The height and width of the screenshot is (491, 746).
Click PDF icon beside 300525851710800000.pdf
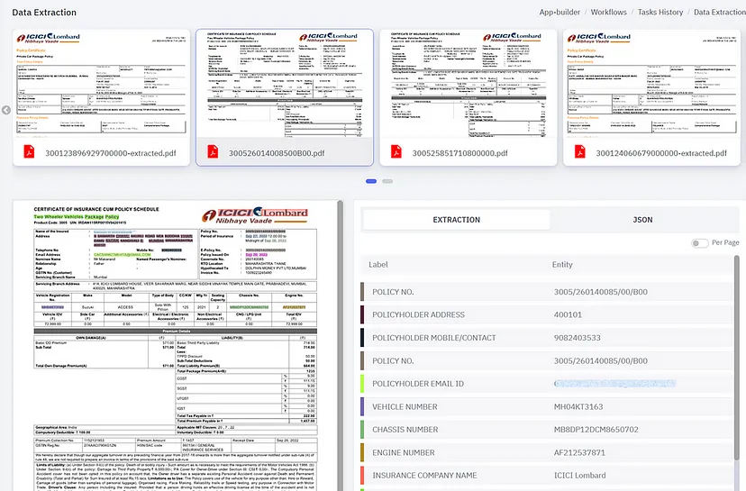pos(396,152)
